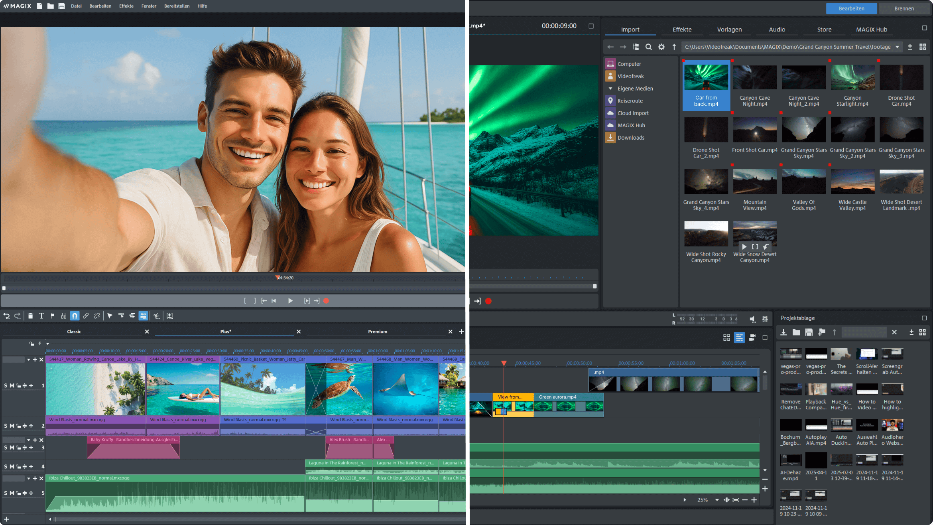Click the group objects link icon
The image size is (933, 525).
click(x=86, y=316)
